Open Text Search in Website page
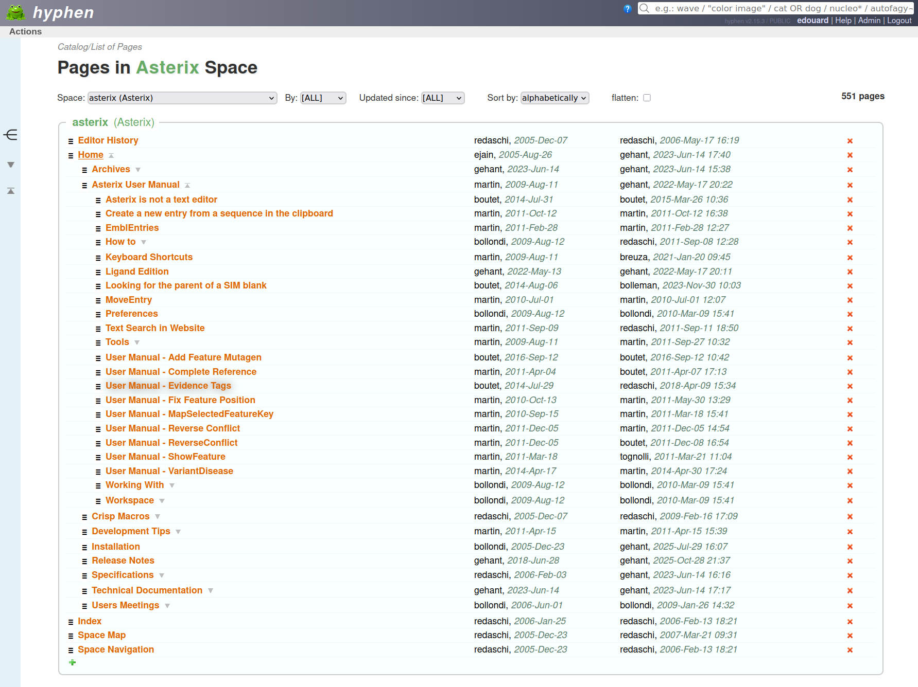The width and height of the screenshot is (918, 687). [x=155, y=328]
